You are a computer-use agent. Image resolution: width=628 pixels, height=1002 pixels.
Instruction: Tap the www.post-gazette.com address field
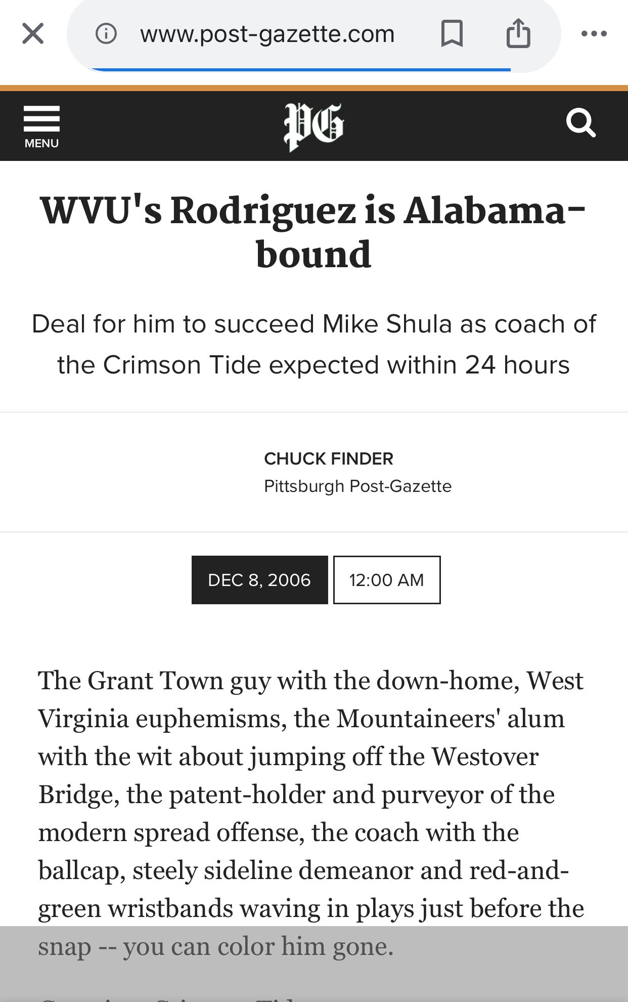[x=267, y=34]
